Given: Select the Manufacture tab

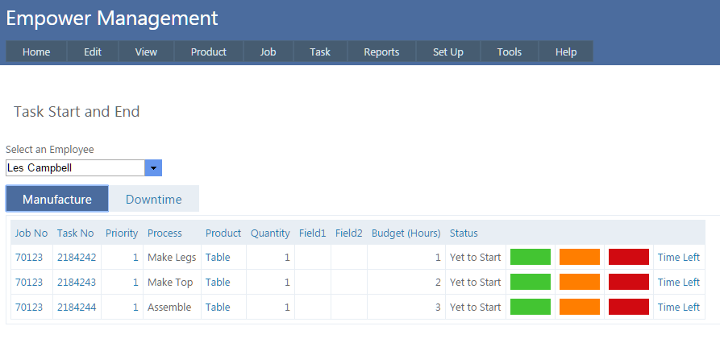Looking at the screenshot, I should (57, 200).
